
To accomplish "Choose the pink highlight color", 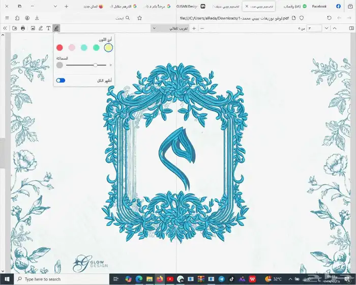I will click(x=72, y=47).
